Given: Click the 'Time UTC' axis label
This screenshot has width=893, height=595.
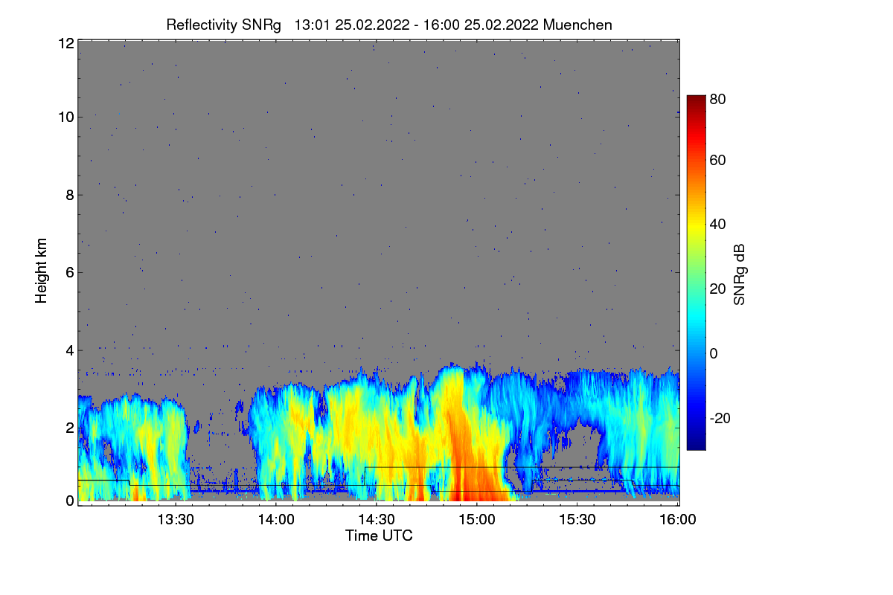Looking at the screenshot, I should tap(379, 535).
